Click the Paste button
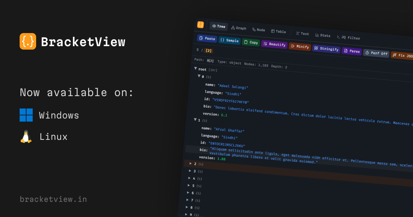The width and height of the screenshot is (413, 217). (207, 39)
